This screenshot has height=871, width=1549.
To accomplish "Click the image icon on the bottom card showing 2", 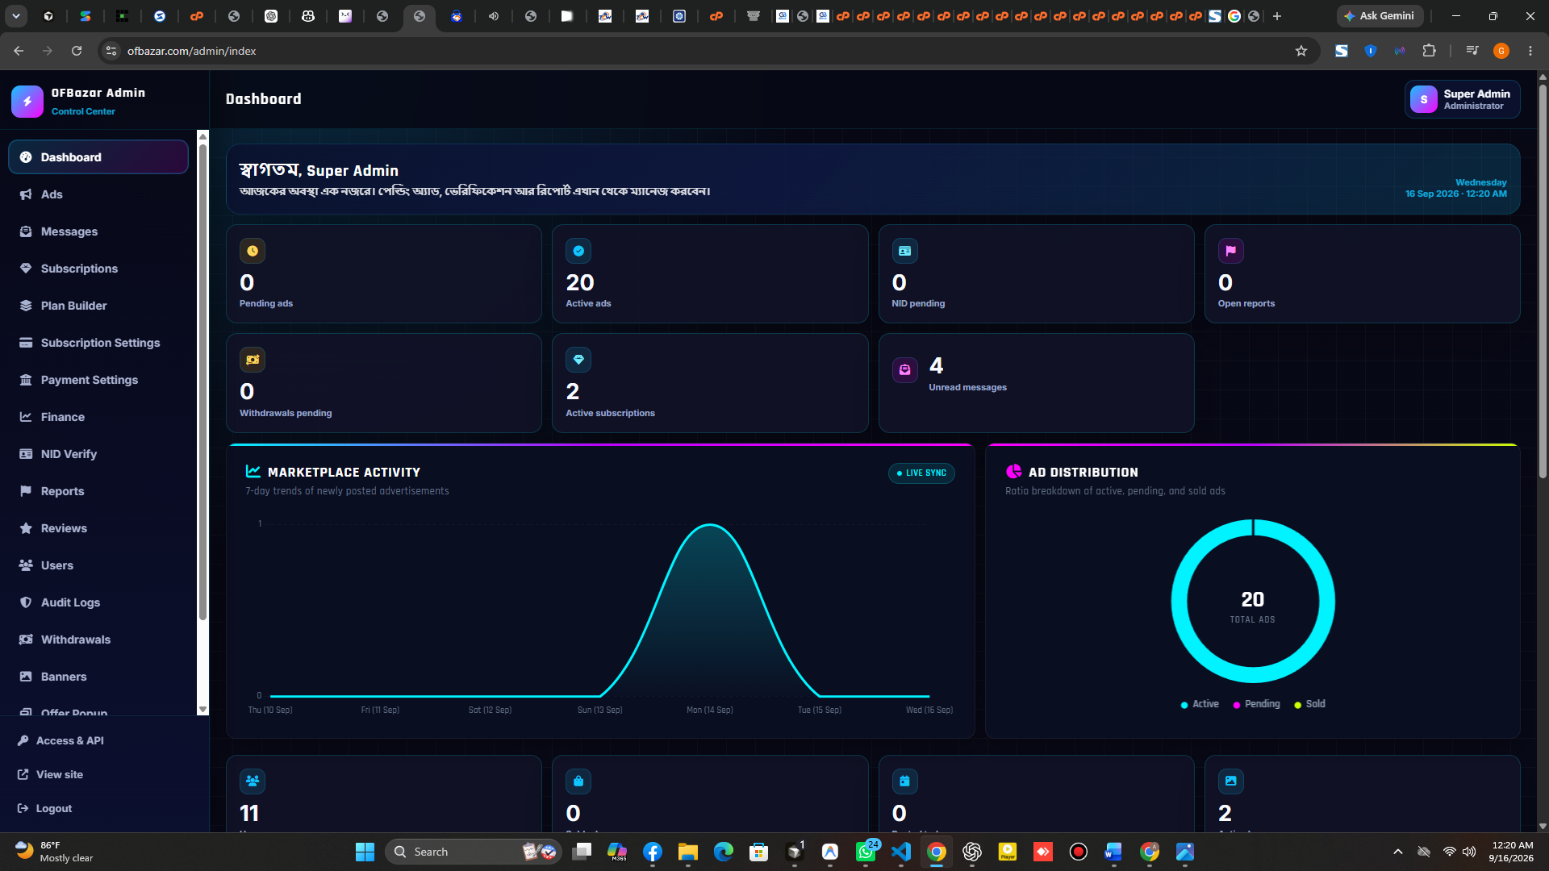I will (1231, 781).
